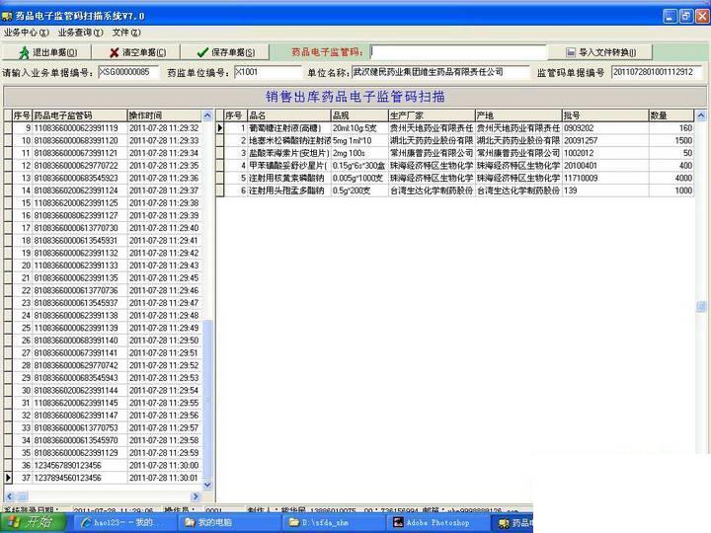The height and width of the screenshot is (533, 711).
Task: Click right arrow of horizontal scrollbar
Action: click(x=197, y=496)
